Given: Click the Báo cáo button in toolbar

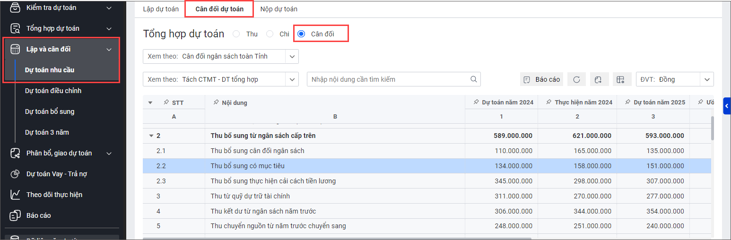Looking at the screenshot, I should click(x=542, y=79).
